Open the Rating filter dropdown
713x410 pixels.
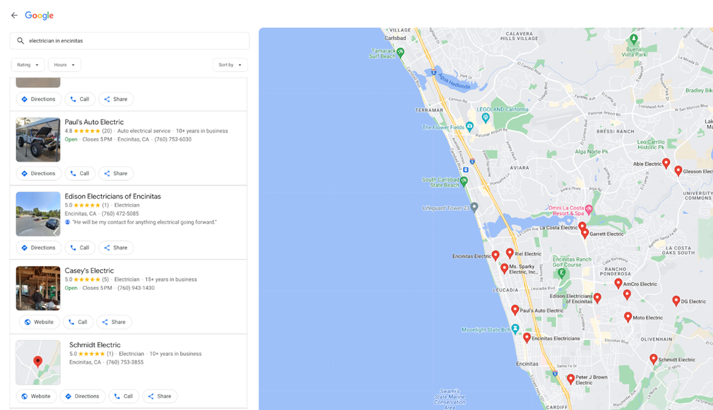[x=28, y=65]
